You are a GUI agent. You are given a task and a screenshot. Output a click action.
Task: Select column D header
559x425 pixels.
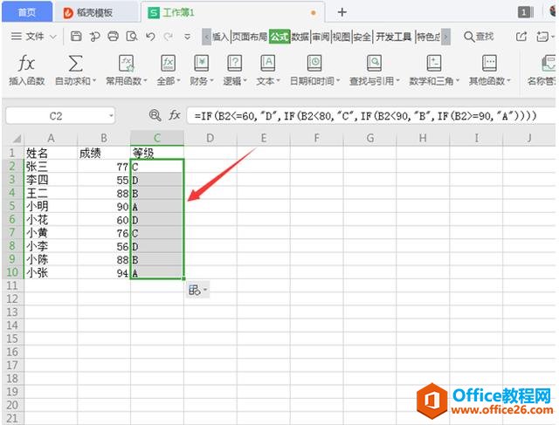click(210, 138)
